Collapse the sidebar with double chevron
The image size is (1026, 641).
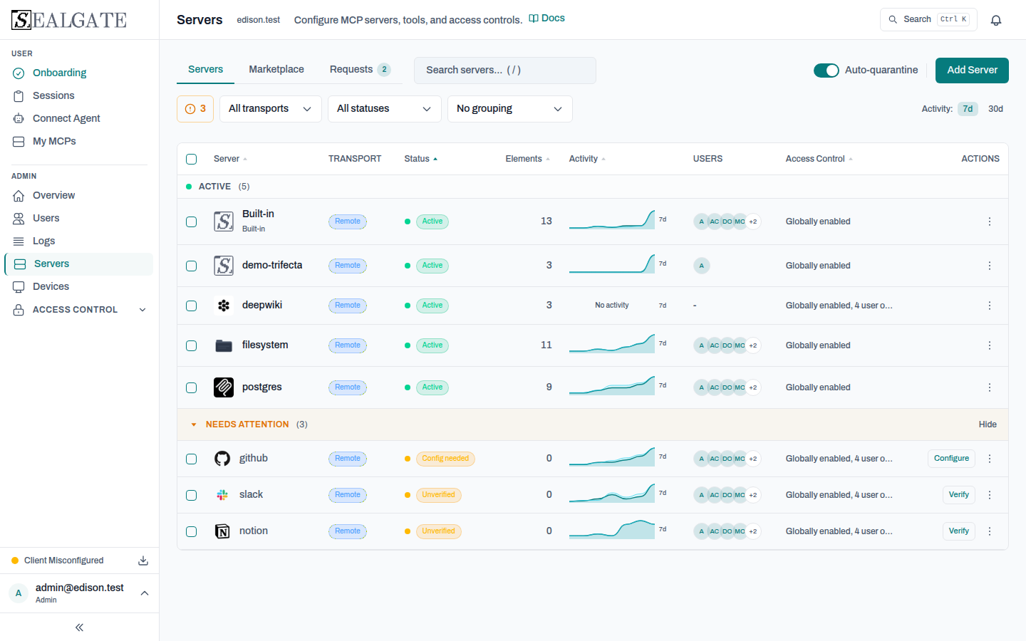(79, 627)
